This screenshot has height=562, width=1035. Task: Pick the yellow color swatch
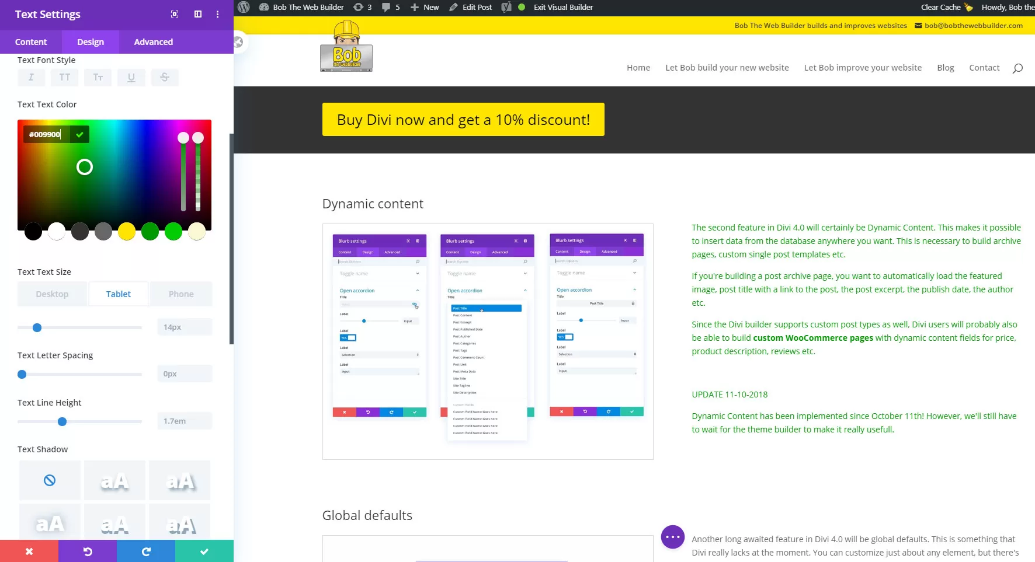[x=127, y=231]
